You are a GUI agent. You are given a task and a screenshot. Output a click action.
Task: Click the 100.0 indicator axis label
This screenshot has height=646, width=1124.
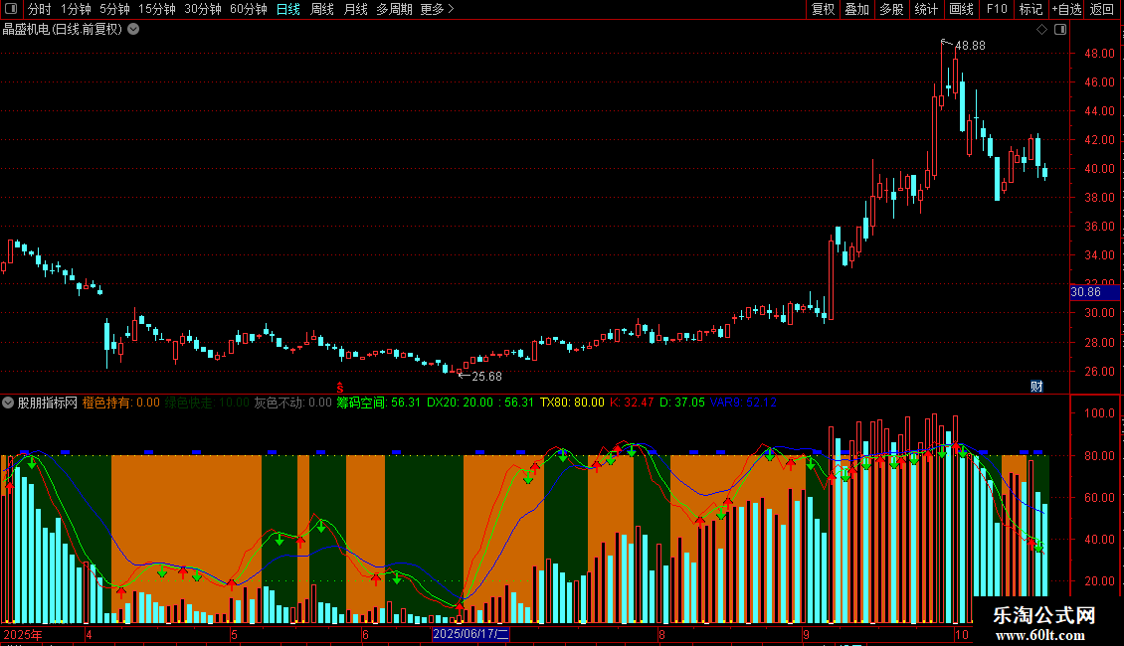click(1099, 413)
